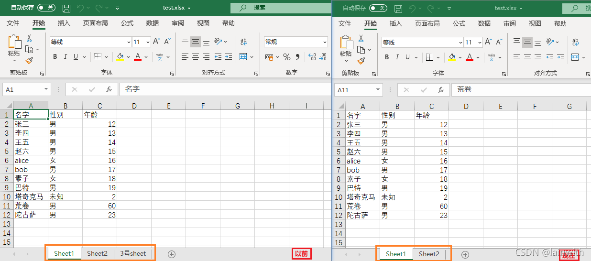Add new sheet plus button in right window
591x261 pixels.
click(x=465, y=254)
